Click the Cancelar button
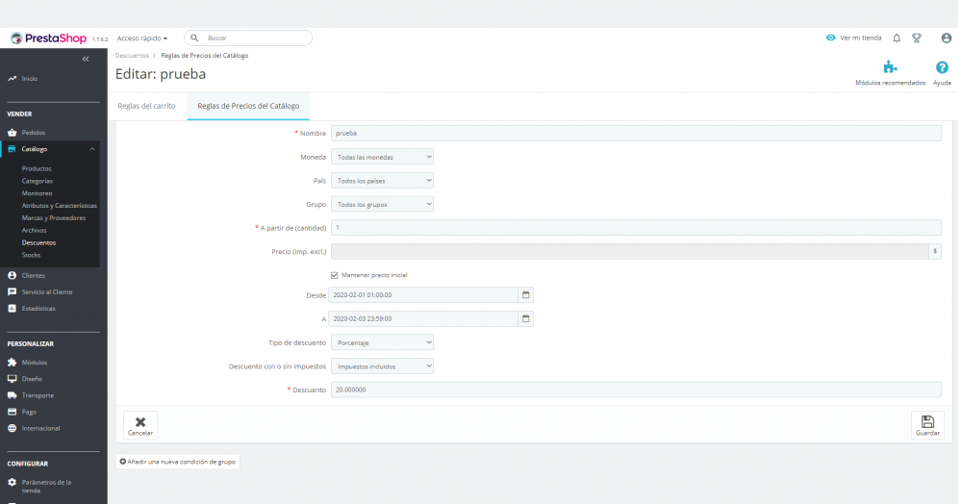This screenshot has width=962, height=504. click(x=140, y=425)
